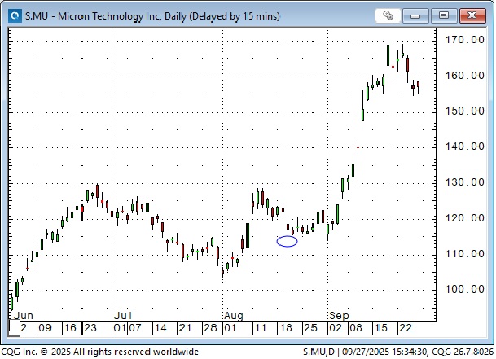The height and width of the screenshot is (359, 496).
Task: Click date 18 on the time axis
Action: pos(285,328)
